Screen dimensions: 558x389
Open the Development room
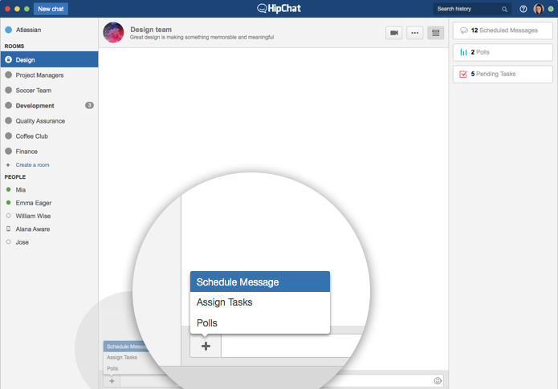pos(49,106)
